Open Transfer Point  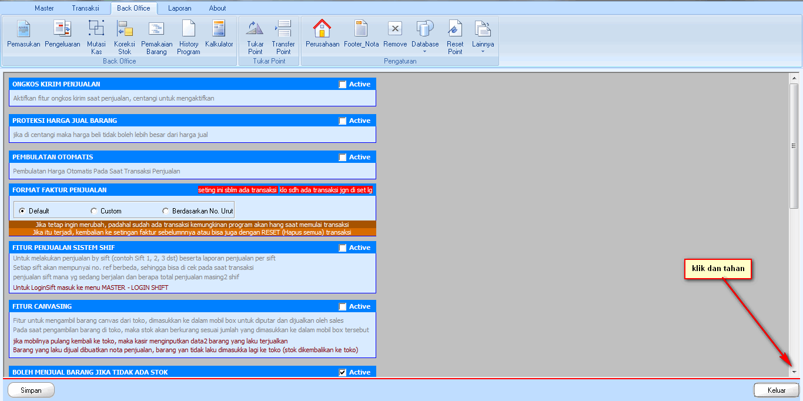click(x=283, y=38)
